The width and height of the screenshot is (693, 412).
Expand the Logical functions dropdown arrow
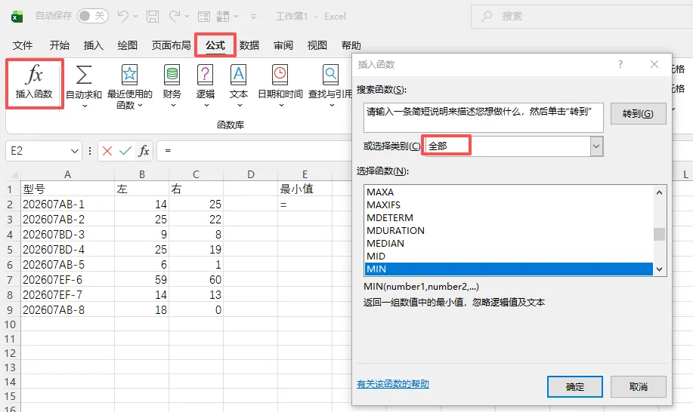206,106
